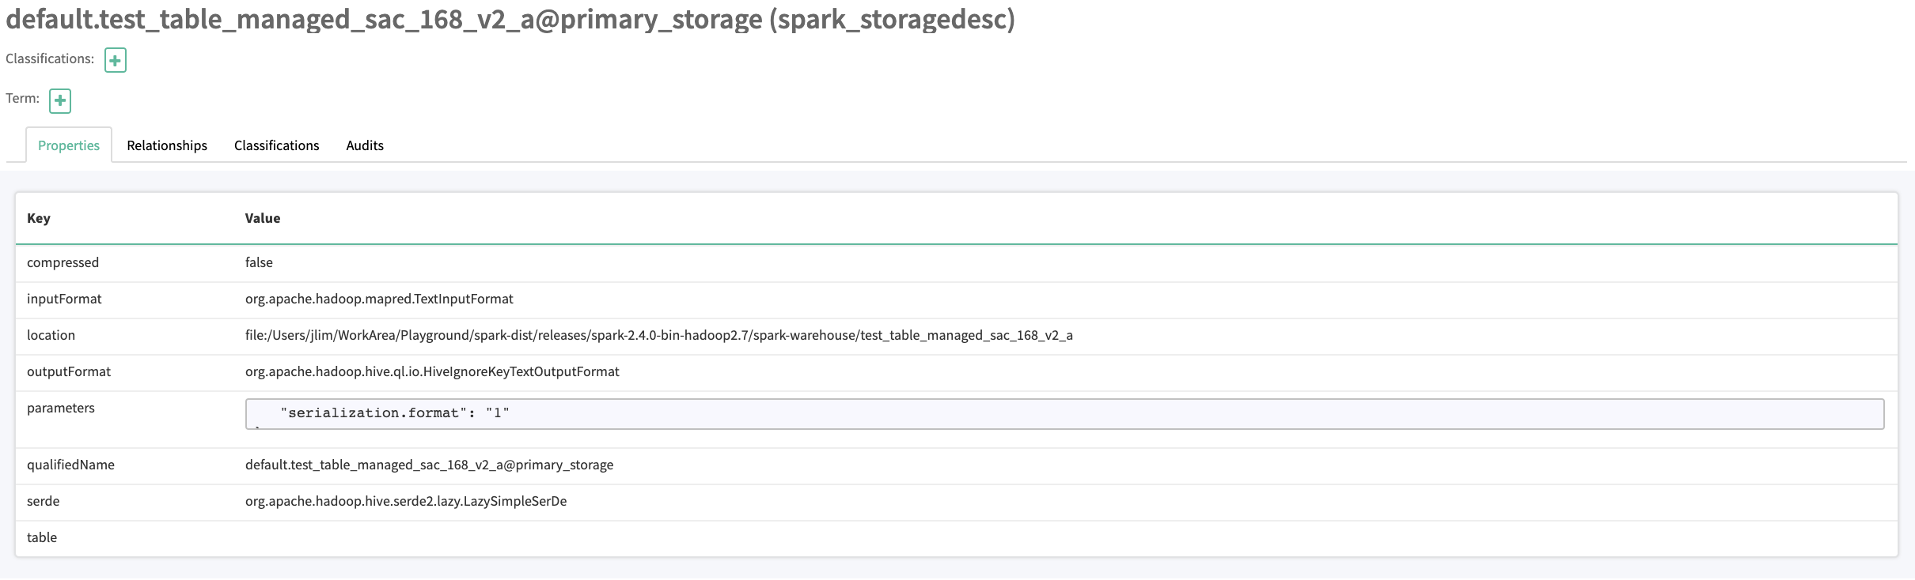Select the inputFormat value TextInputFormat

378,299
